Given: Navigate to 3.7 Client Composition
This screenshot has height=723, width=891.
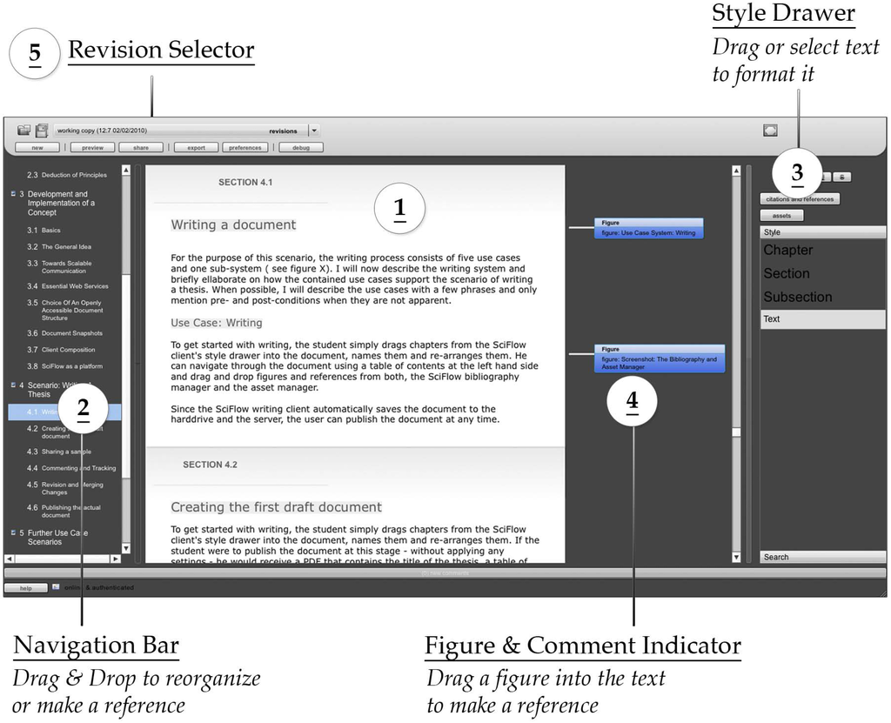Looking at the screenshot, I should click(x=61, y=350).
